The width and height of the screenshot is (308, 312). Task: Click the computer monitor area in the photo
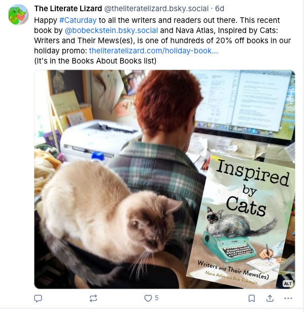pos(244,105)
